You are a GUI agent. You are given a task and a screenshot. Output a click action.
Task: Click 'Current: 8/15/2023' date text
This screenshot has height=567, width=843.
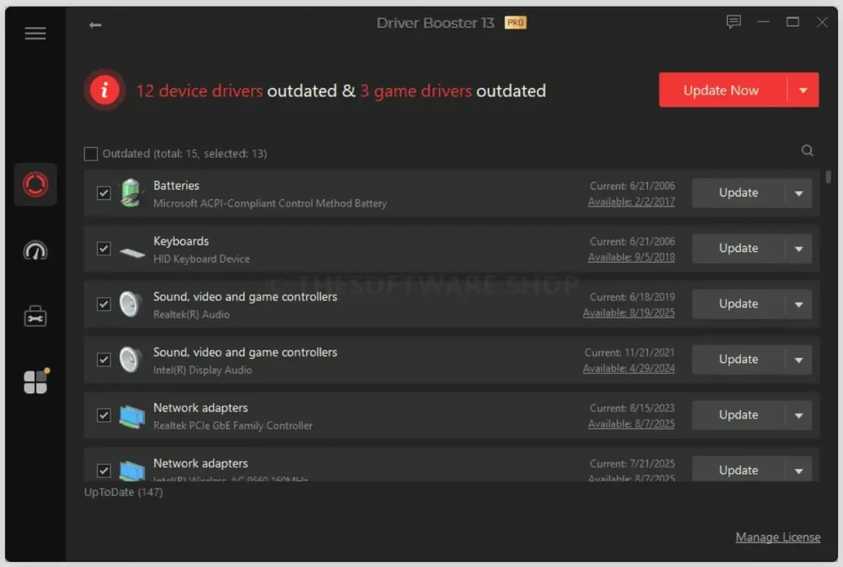click(632, 408)
